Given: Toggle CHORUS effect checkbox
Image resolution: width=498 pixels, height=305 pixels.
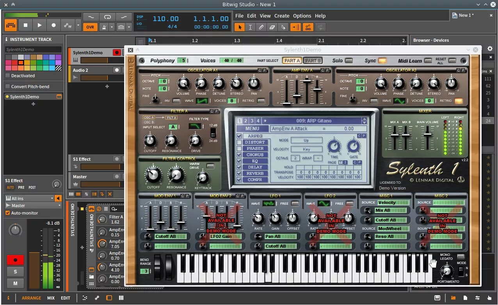Looking at the screenshot, I should tap(239, 155).
